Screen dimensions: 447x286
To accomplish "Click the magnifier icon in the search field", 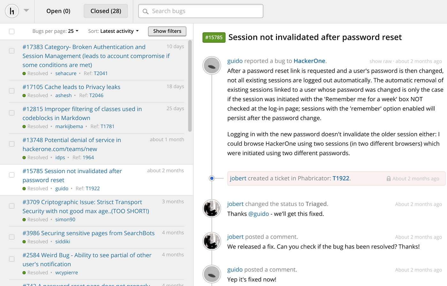I will pyautogui.click(x=145, y=11).
